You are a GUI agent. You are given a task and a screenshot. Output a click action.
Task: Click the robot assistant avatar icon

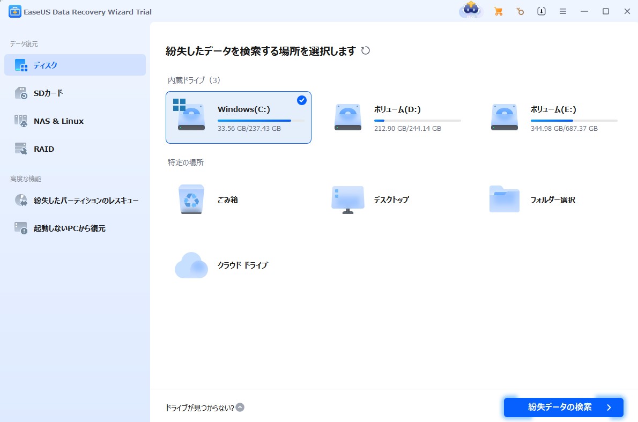(471, 11)
